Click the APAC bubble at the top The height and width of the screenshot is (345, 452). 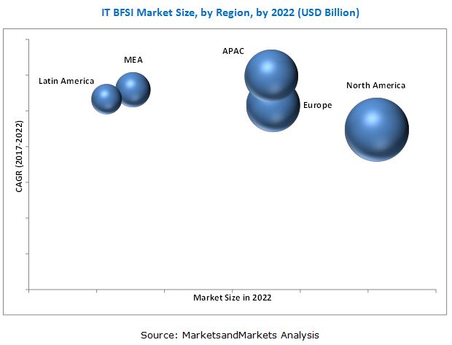[x=271, y=71]
